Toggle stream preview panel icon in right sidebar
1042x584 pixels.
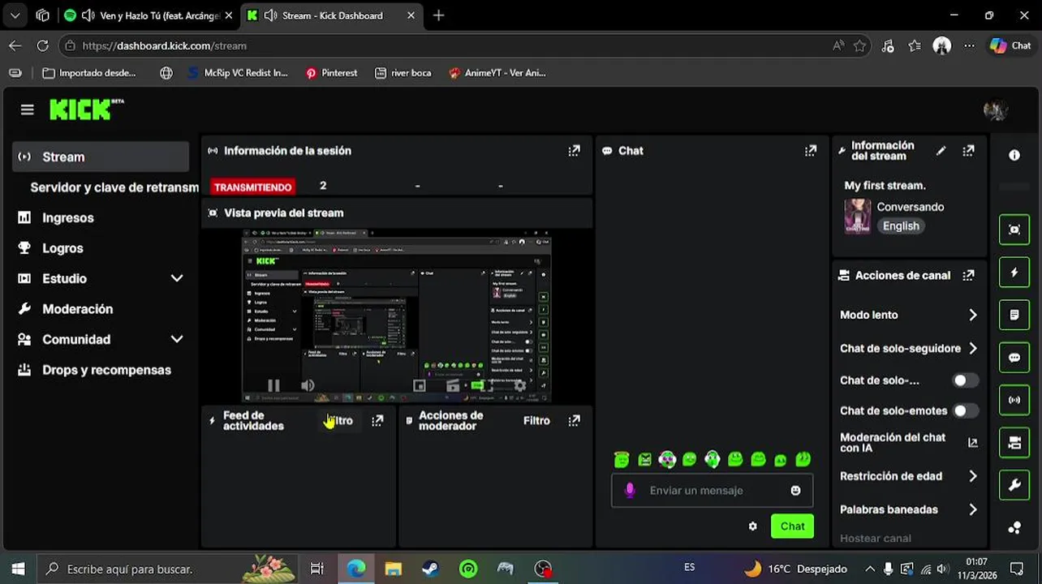point(1014,230)
